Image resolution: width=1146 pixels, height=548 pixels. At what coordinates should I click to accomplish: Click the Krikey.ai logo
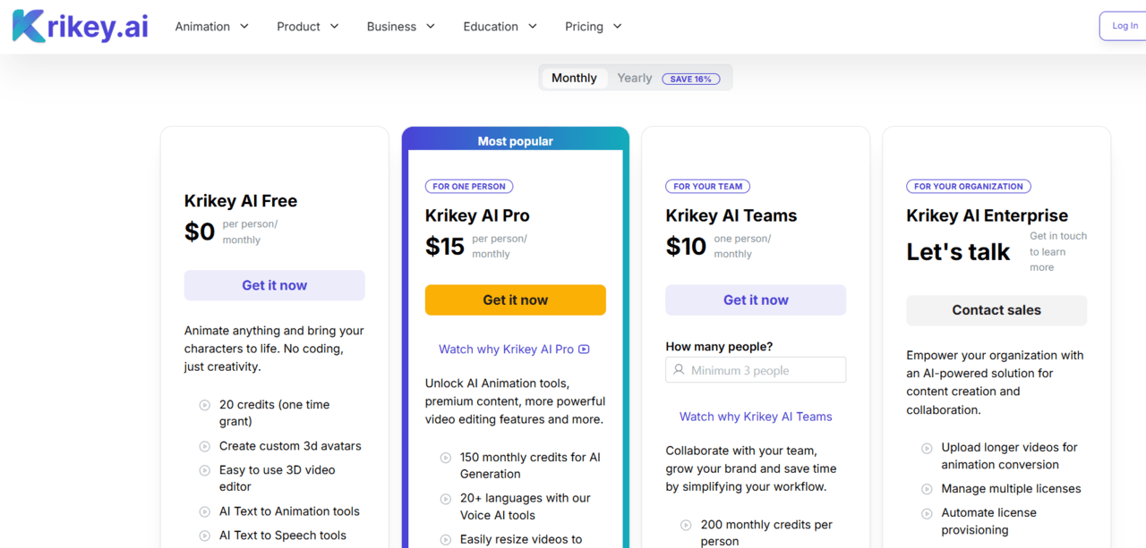tap(81, 26)
